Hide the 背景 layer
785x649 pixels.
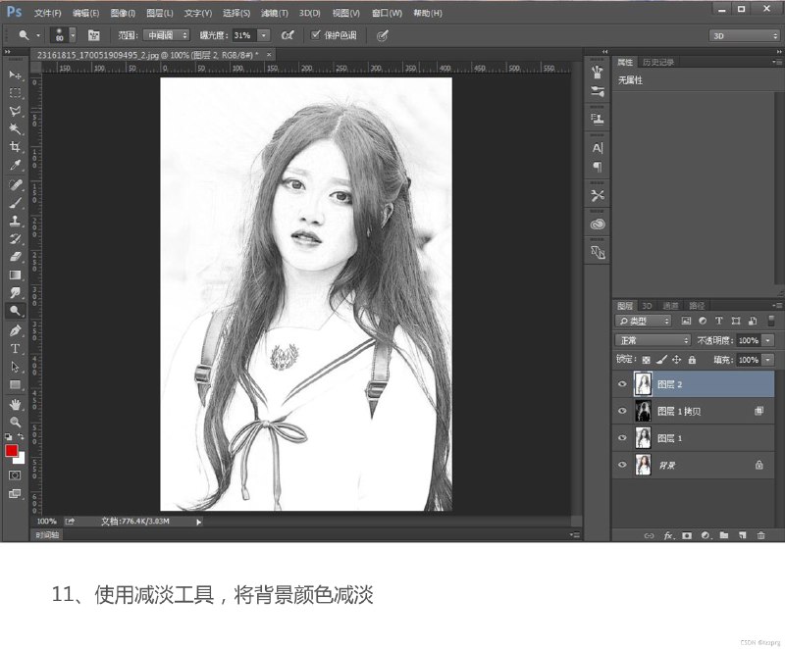622,466
